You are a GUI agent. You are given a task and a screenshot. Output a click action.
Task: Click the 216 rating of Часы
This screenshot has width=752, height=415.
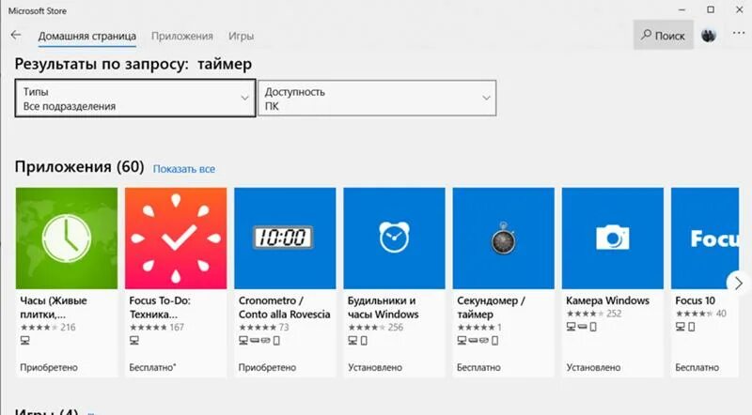point(68,328)
